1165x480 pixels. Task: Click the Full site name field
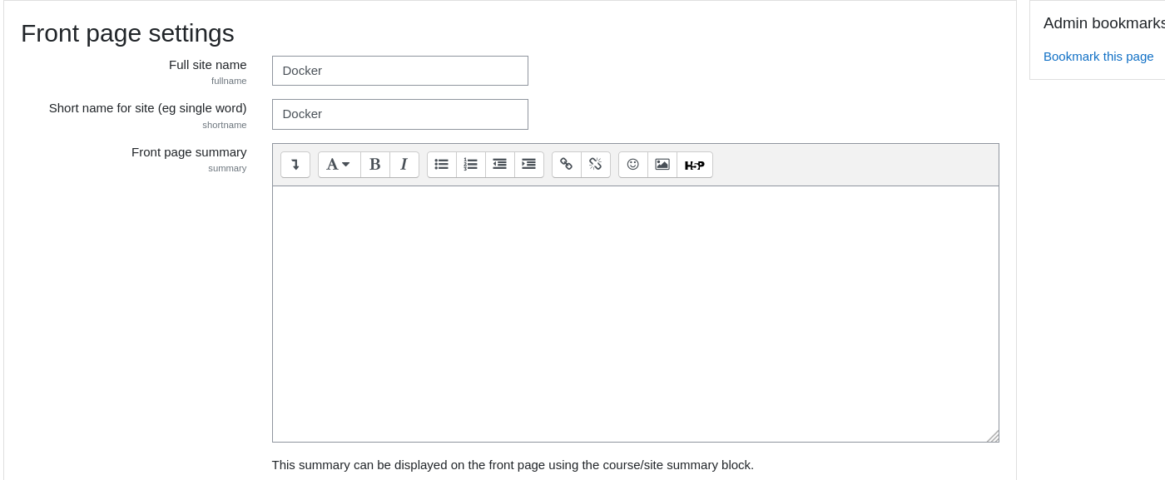400,71
